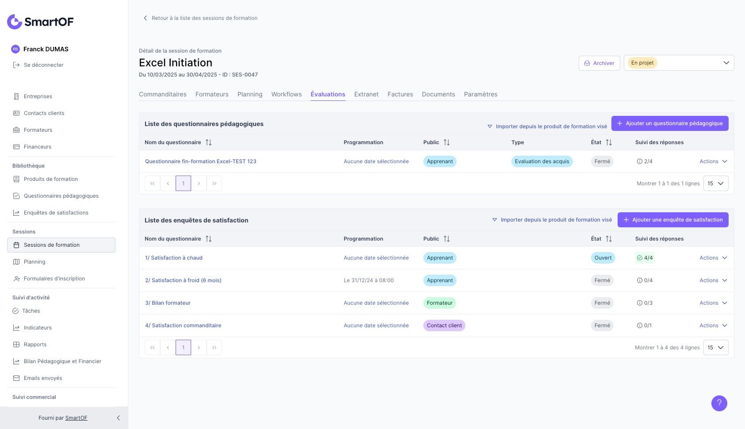Switch to the Commanditaires tab
The height and width of the screenshot is (429, 745).
(163, 94)
